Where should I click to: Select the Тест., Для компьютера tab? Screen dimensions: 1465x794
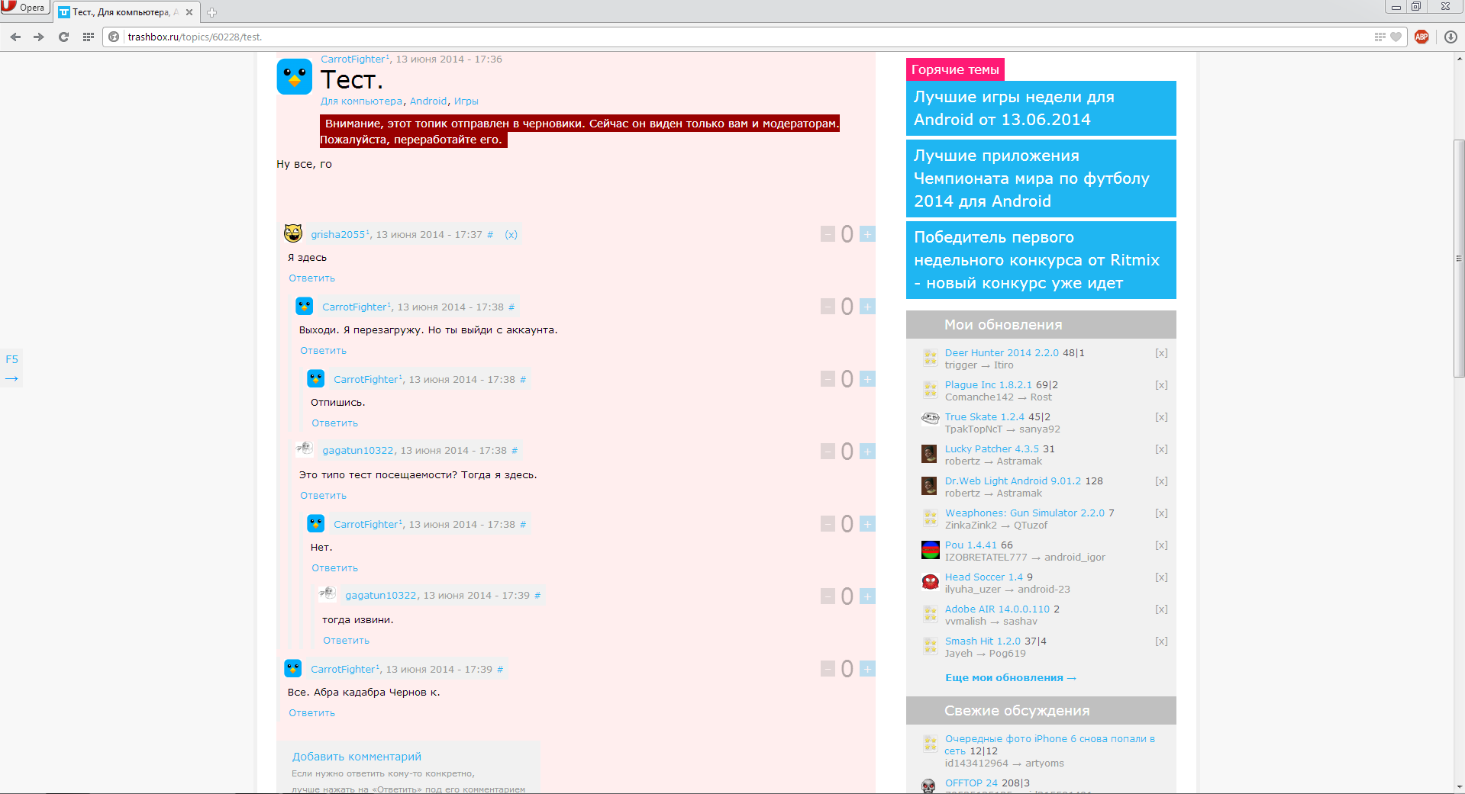tap(126, 12)
